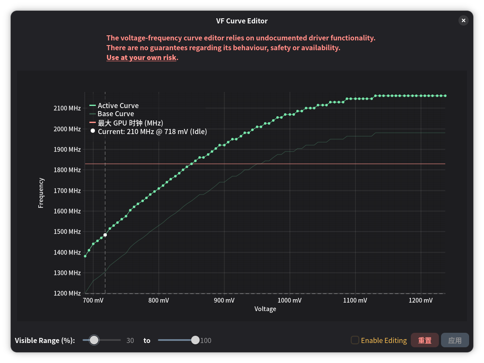This screenshot has height=363, width=484.
Task: Click the Voltage axis title
Action: click(265, 309)
